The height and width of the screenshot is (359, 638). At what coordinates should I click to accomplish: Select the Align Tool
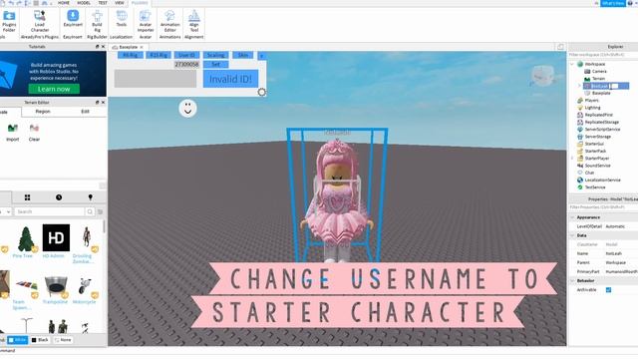click(x=194, y=21)
